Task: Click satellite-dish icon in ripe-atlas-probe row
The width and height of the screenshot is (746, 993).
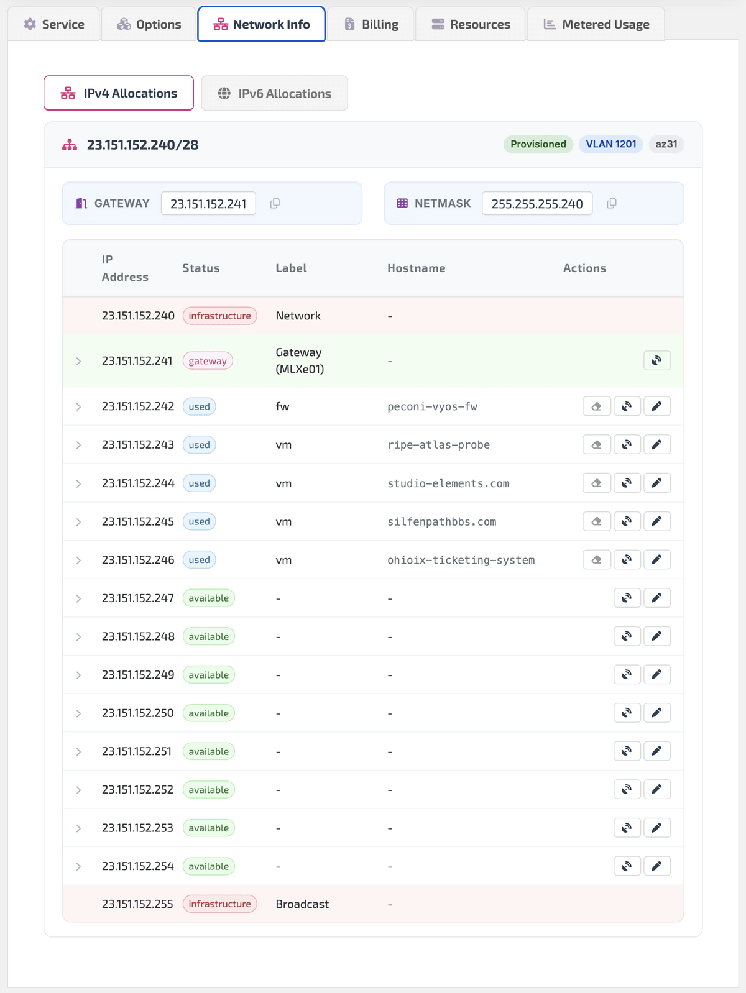Action: [x=627, y=445]
